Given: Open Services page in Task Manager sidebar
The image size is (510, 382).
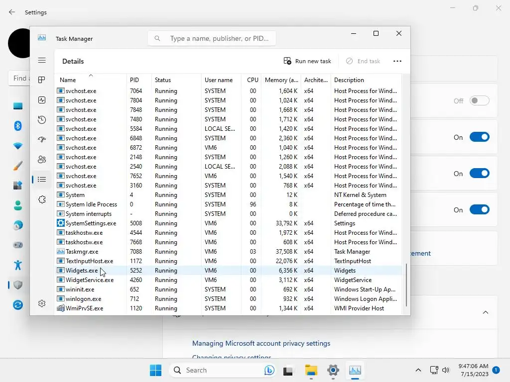Looking at the screenshot, I should tap(42, 199).
